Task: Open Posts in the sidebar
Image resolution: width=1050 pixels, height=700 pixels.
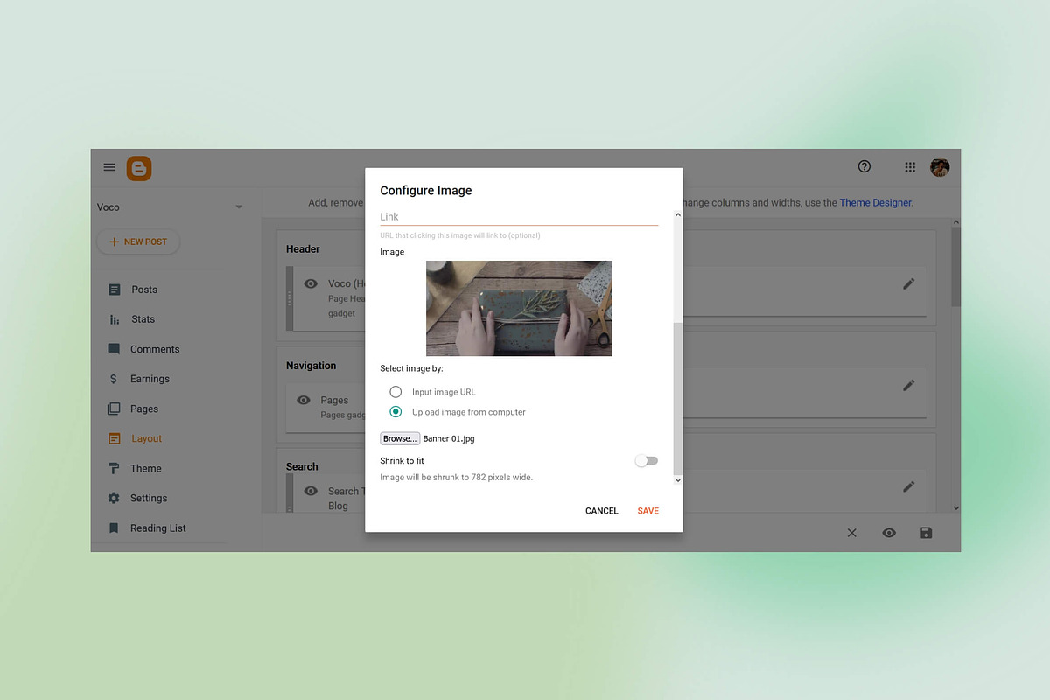Action: [144, 290]
